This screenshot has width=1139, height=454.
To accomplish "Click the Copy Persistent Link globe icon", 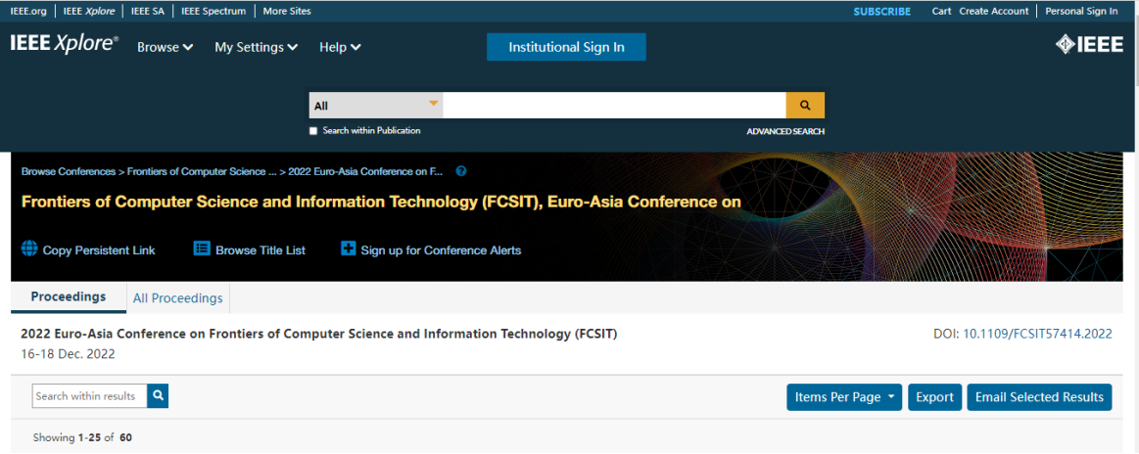I will (x=29, y=250).
